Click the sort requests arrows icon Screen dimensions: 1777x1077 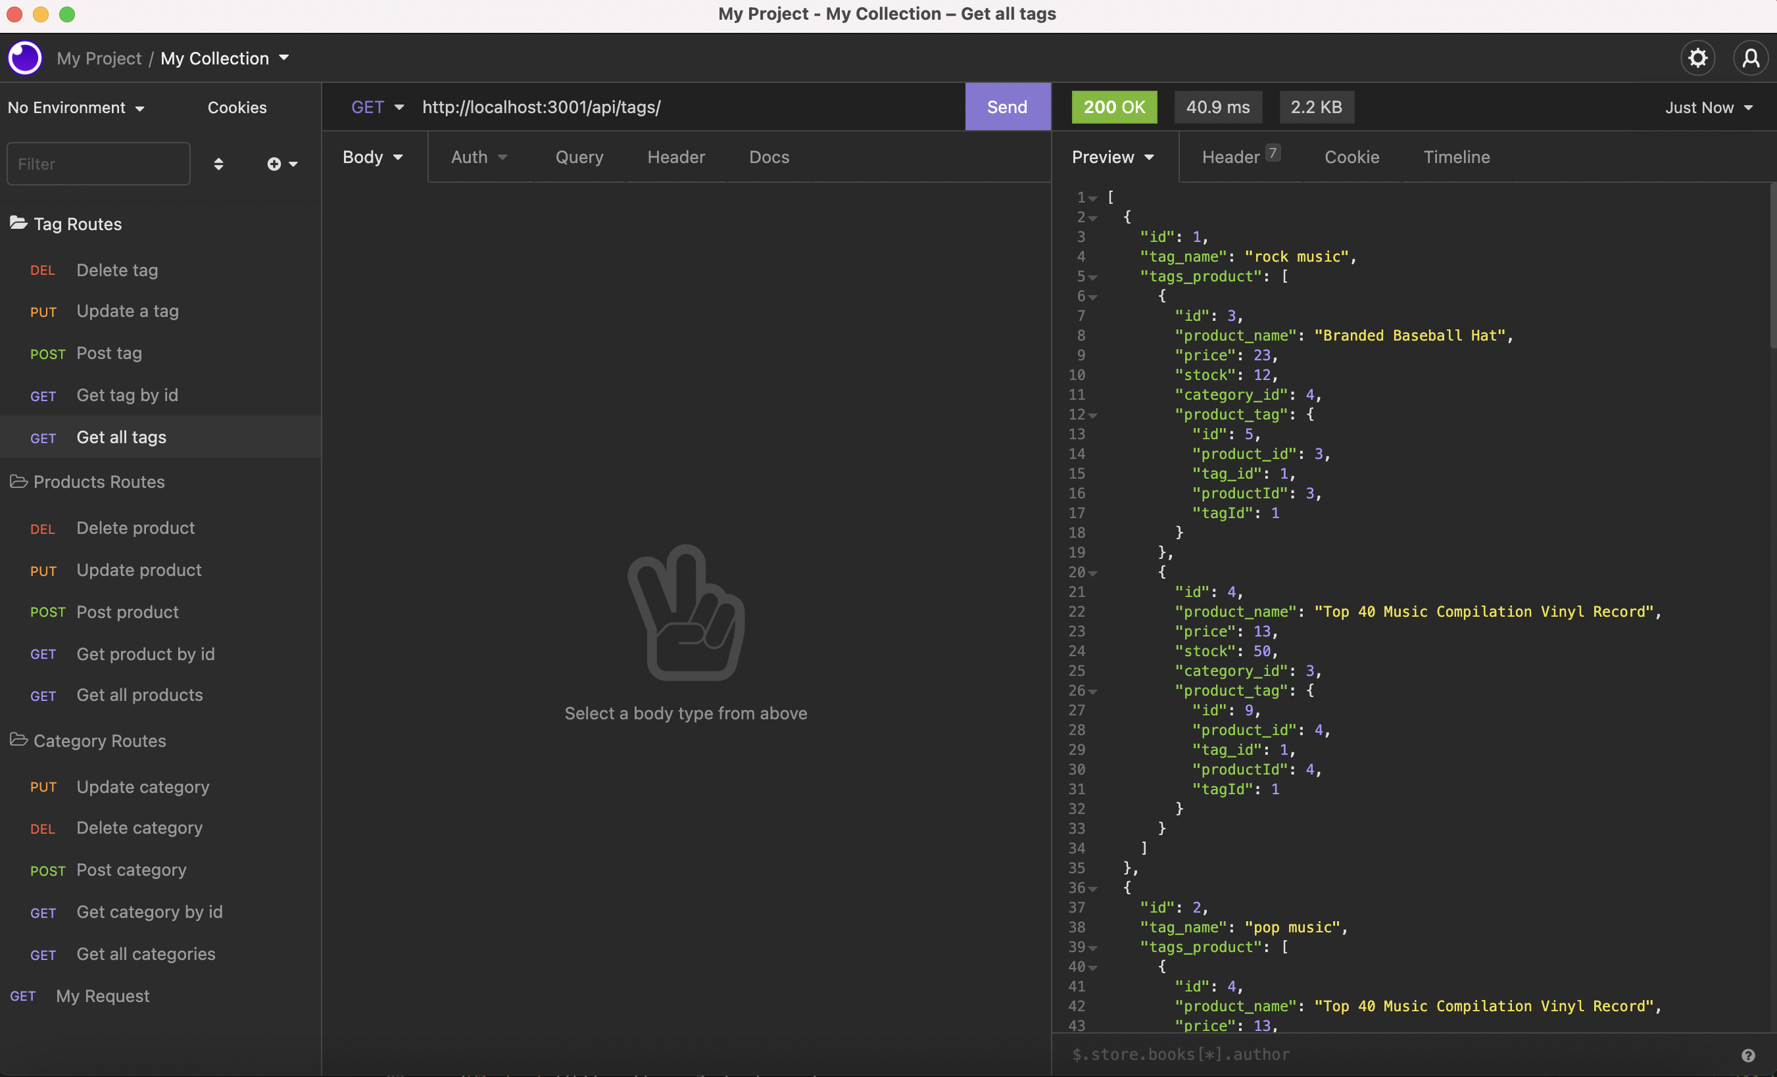218,164
